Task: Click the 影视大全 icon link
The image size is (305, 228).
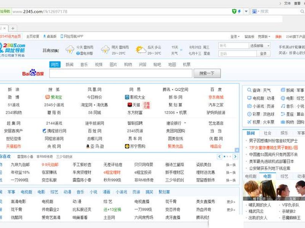Action: [x=135, y=97]
